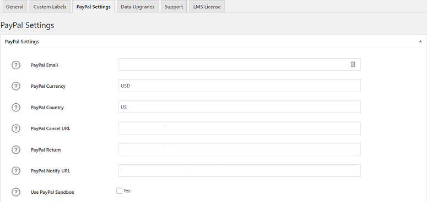Click the PayPal Cancel URL label
The image size is (427, 202).
tap(51, 129)
